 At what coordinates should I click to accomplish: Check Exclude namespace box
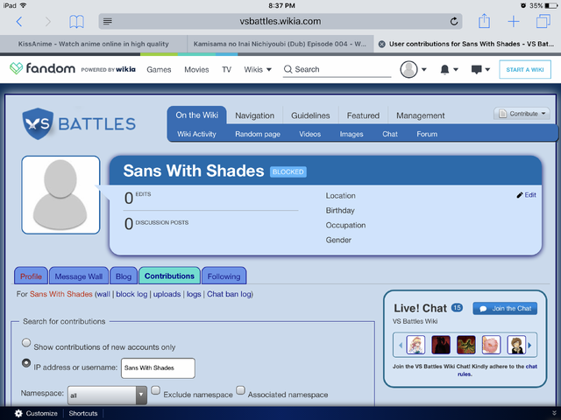coord(155,390)
